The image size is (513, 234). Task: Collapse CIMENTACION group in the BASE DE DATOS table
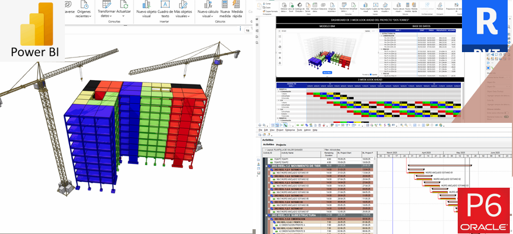382,36
